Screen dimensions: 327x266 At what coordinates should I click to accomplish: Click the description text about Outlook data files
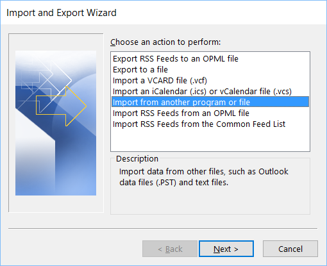204,177
